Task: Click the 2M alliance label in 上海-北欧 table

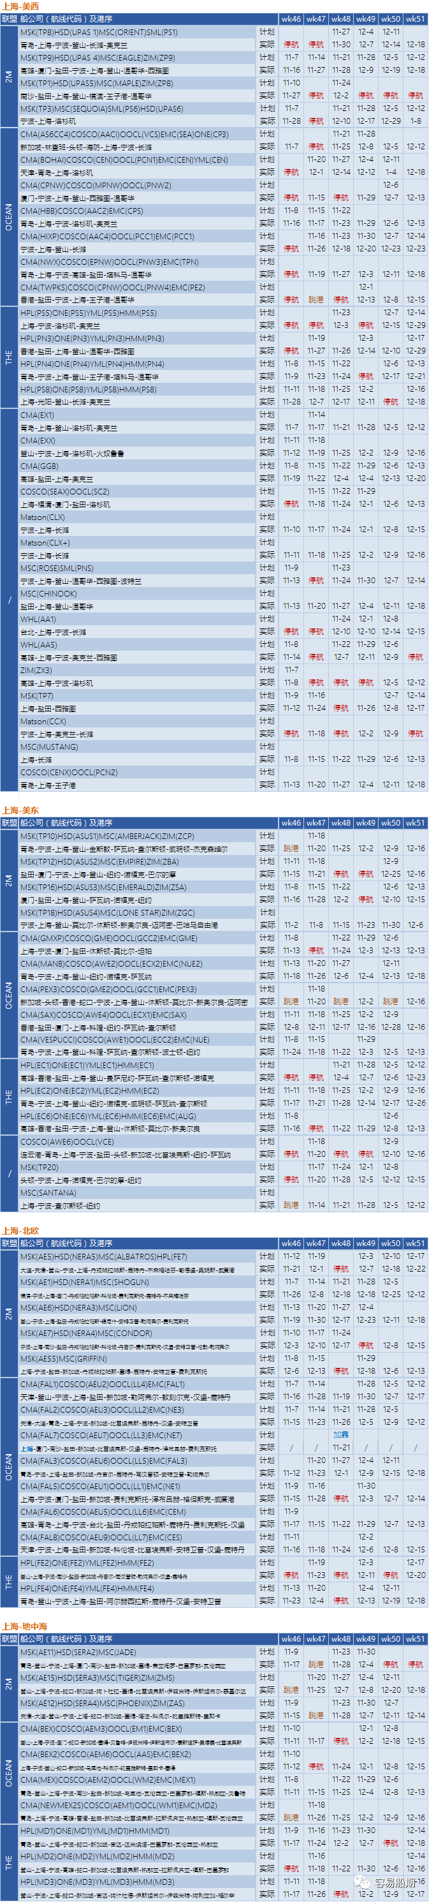Action: pos(9,1314)
